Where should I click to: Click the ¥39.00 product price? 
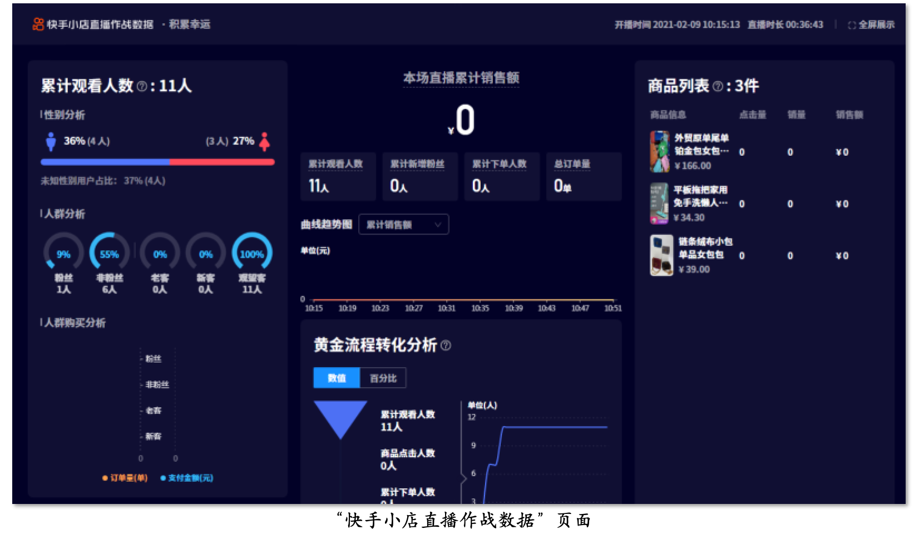click(694, 269)
